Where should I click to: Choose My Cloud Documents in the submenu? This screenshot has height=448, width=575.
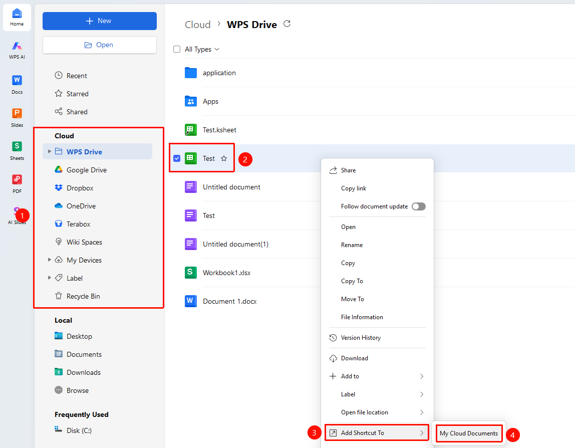(x=469, y=433)
